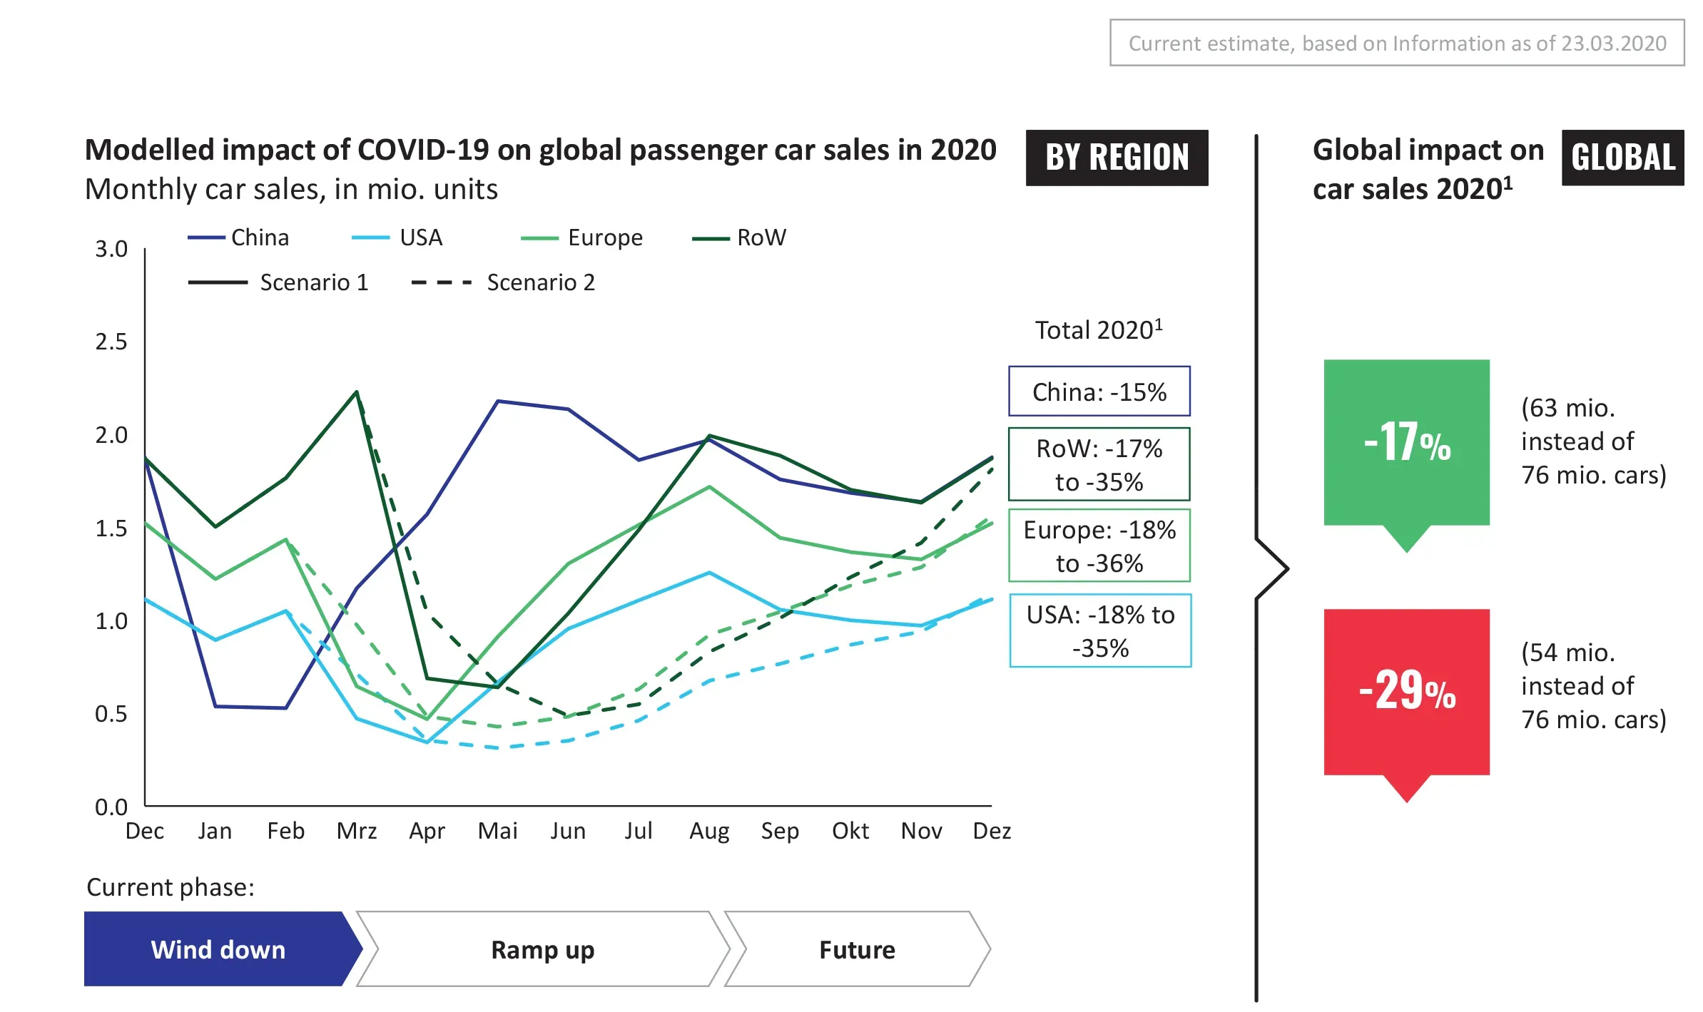Click the green -17% callout box
The image size is (1703, 1012).
click(x=1406, y=443)
